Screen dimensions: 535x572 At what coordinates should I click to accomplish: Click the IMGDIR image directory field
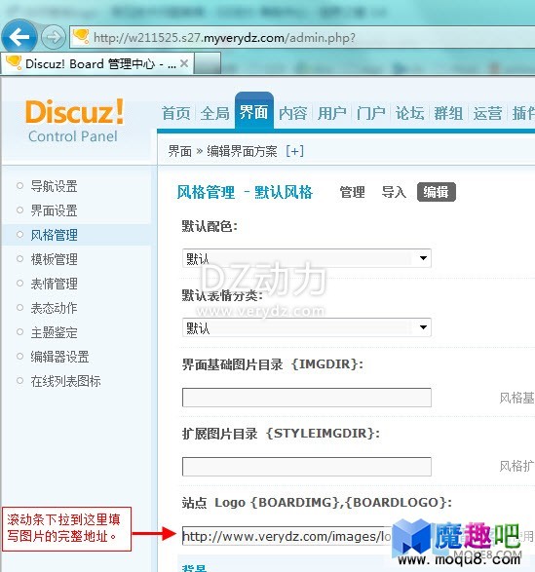coord(307,398)
